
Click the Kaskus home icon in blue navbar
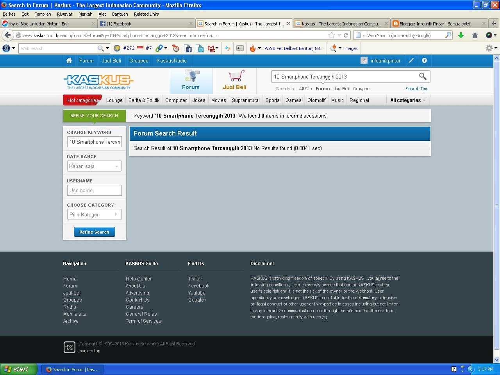point(69,61)
